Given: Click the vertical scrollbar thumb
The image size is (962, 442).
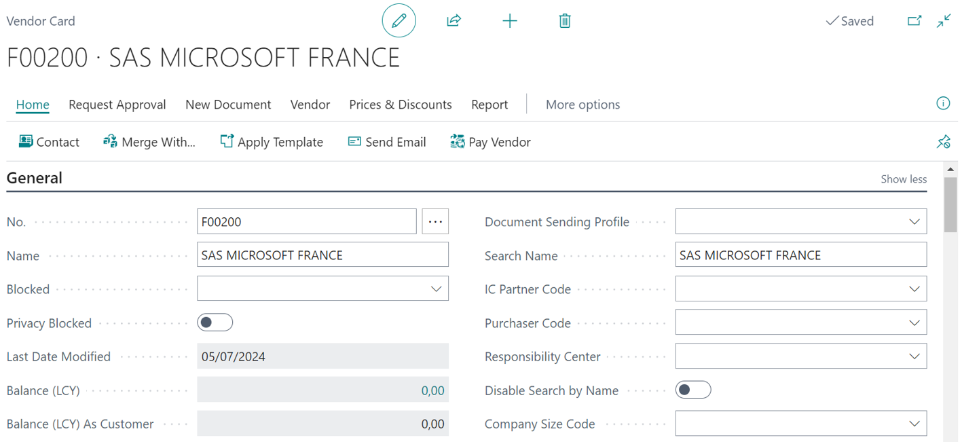Looking at the screenshot, I should 950,204.
